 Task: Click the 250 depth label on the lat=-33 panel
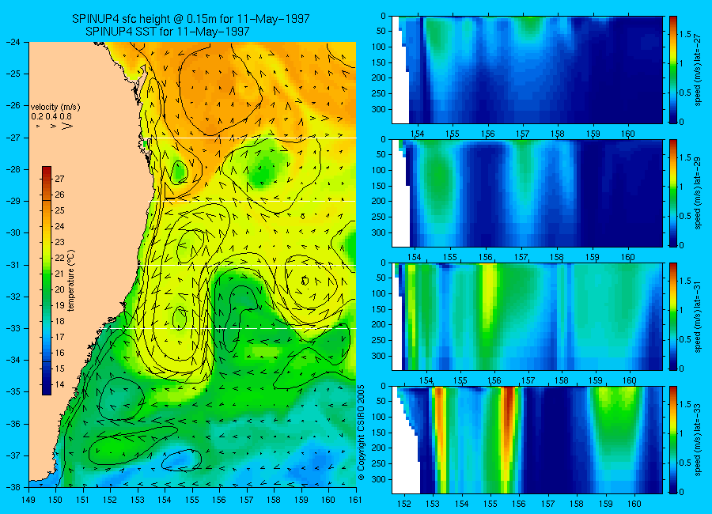pos(379,463)
